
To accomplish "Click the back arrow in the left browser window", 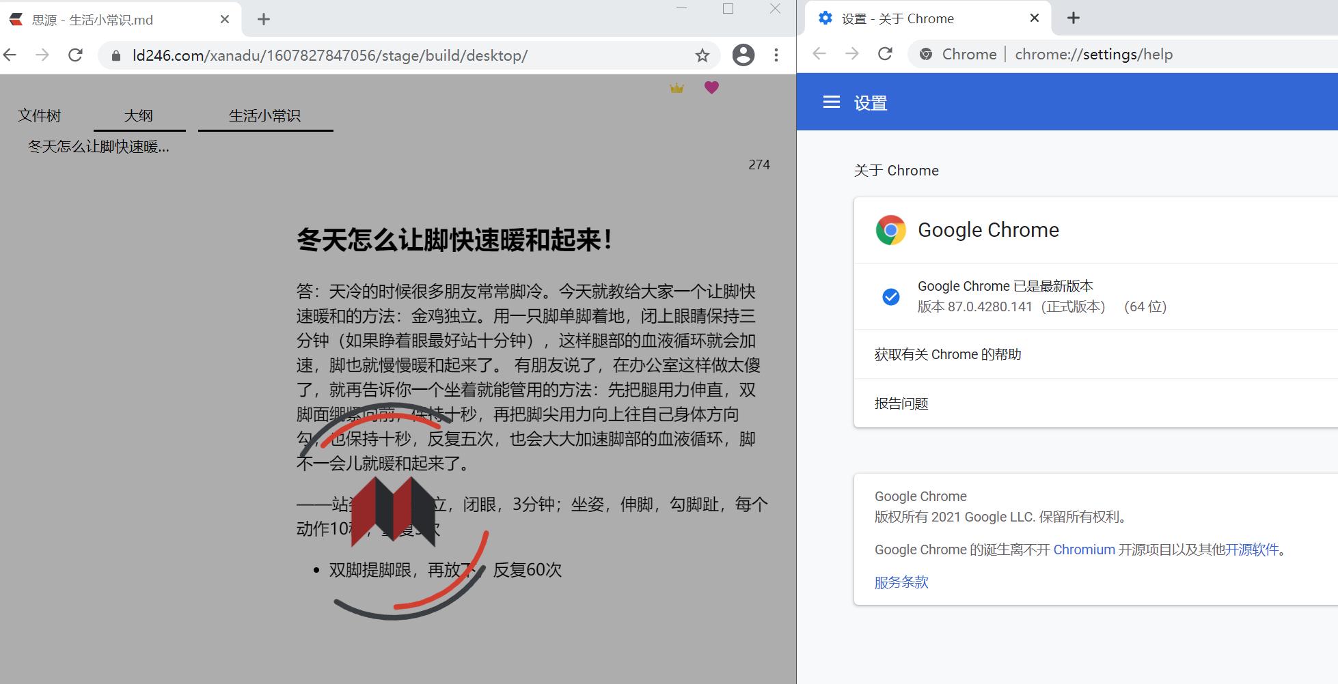I will click(10, 55).
